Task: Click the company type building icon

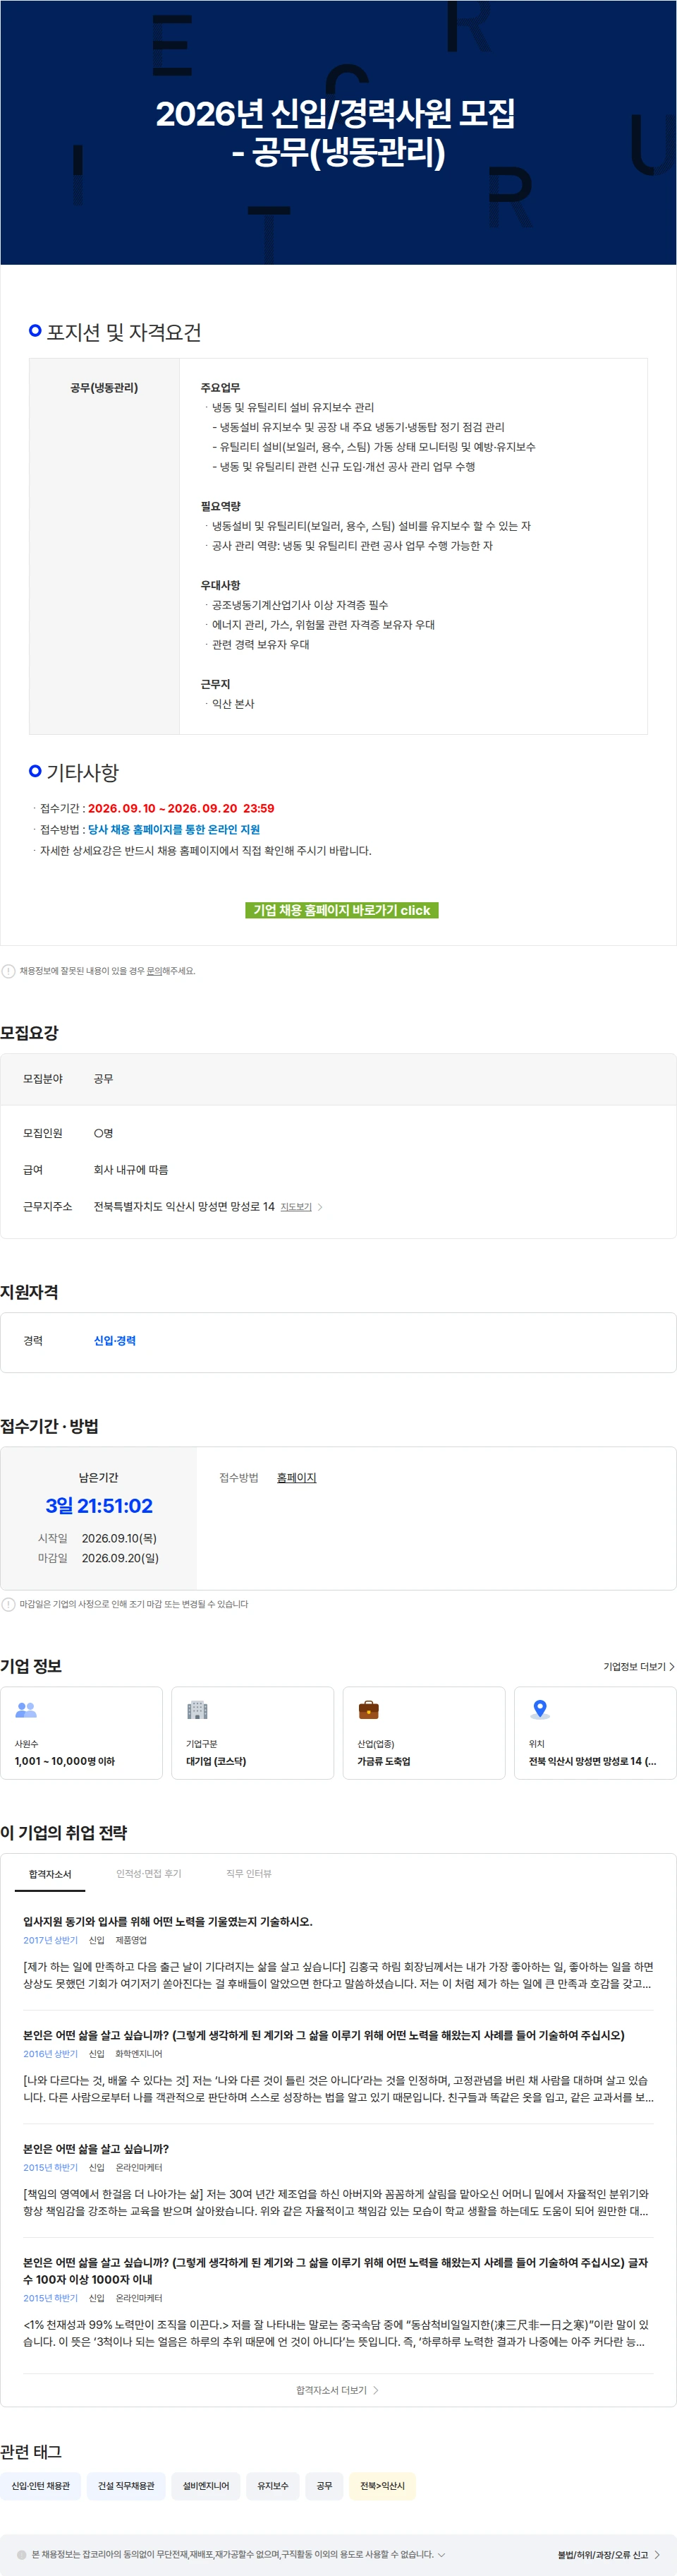Action: [x=197, y=1710]
